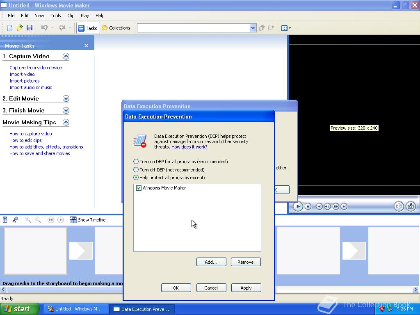Viewport: 420px width, 315px height.
Task: Undo last action via the toolbar arrow
Action: pyautogui.click(x=44, y=28)
